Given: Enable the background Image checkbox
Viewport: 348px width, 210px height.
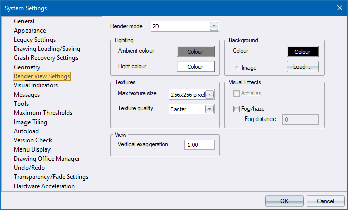Looking at the screenshot, I should 237,68.
